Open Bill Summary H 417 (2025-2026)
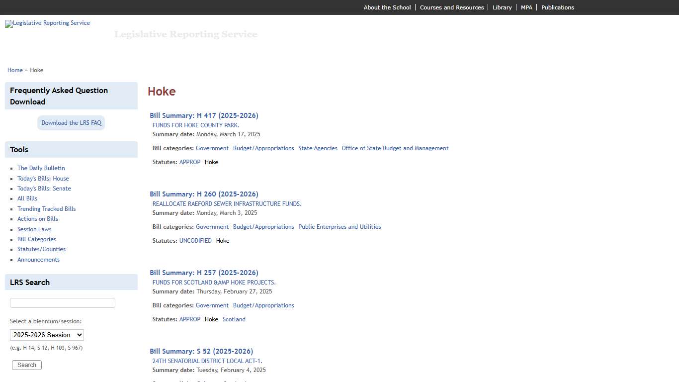 click(x=204, y=115)
